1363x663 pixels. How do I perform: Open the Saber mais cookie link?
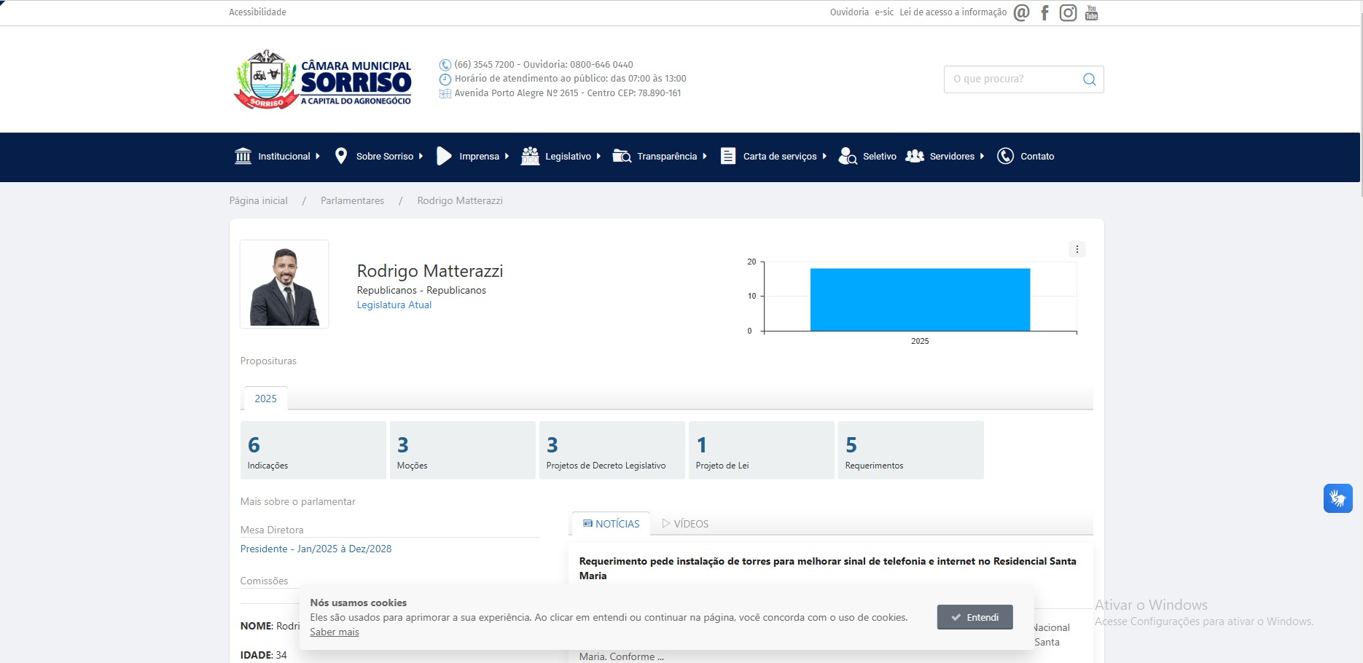pyautogui.click(x=335, y=632)
